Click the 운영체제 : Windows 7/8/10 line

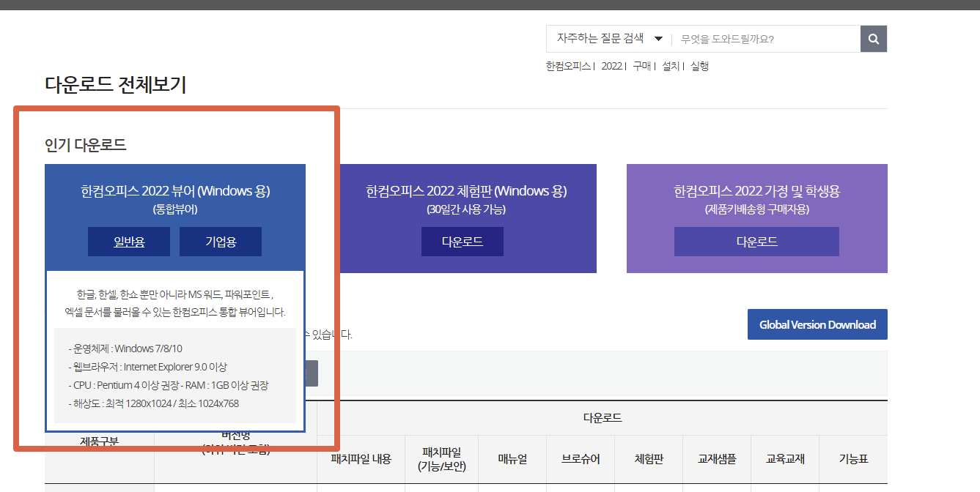tap(125, 348)
